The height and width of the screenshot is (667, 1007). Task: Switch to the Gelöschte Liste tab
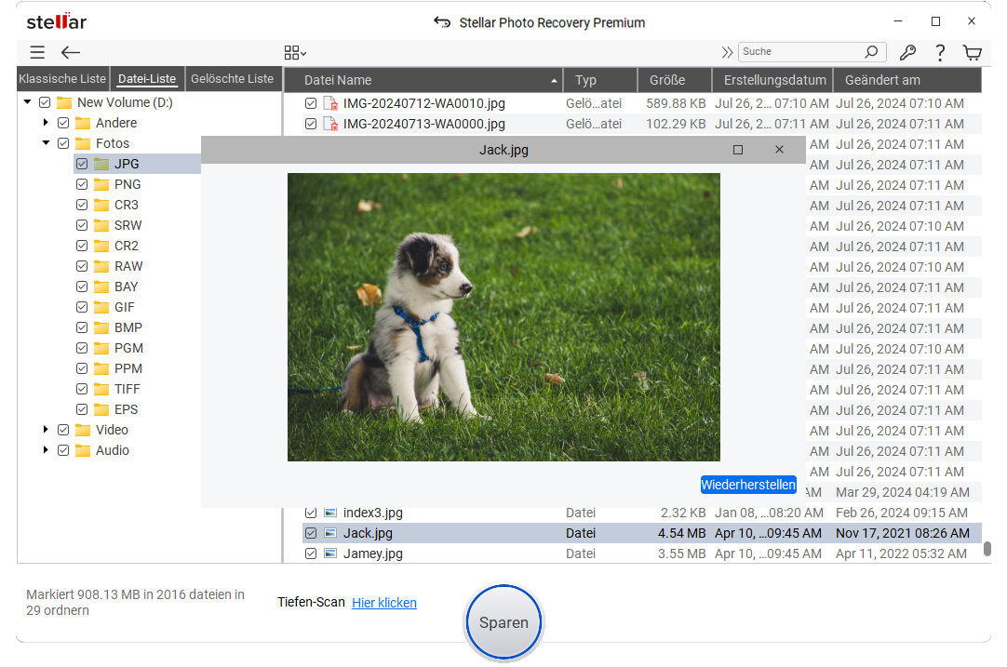(x=233, y=79)
